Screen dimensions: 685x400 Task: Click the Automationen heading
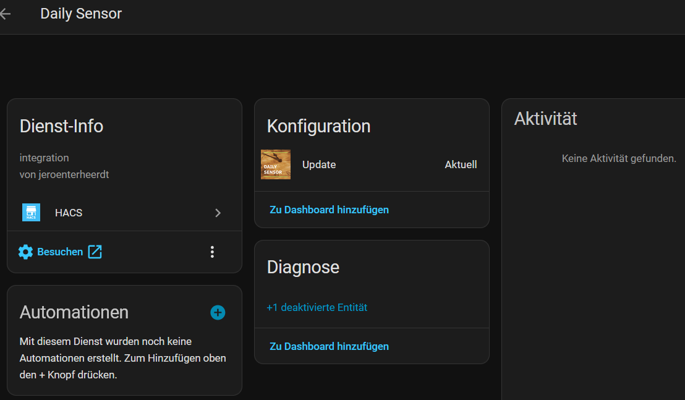[x=74, y=313]
